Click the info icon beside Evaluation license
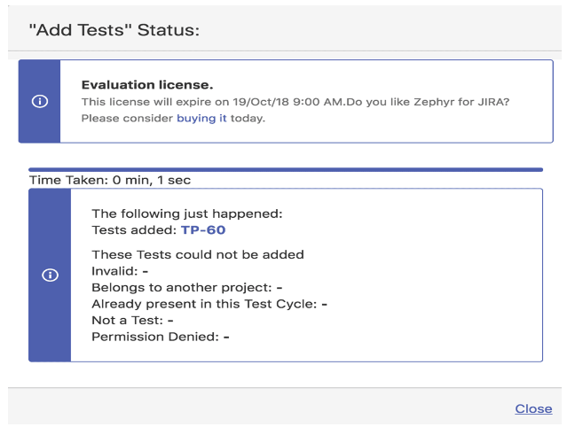575x427 pixels. point(40,101)
